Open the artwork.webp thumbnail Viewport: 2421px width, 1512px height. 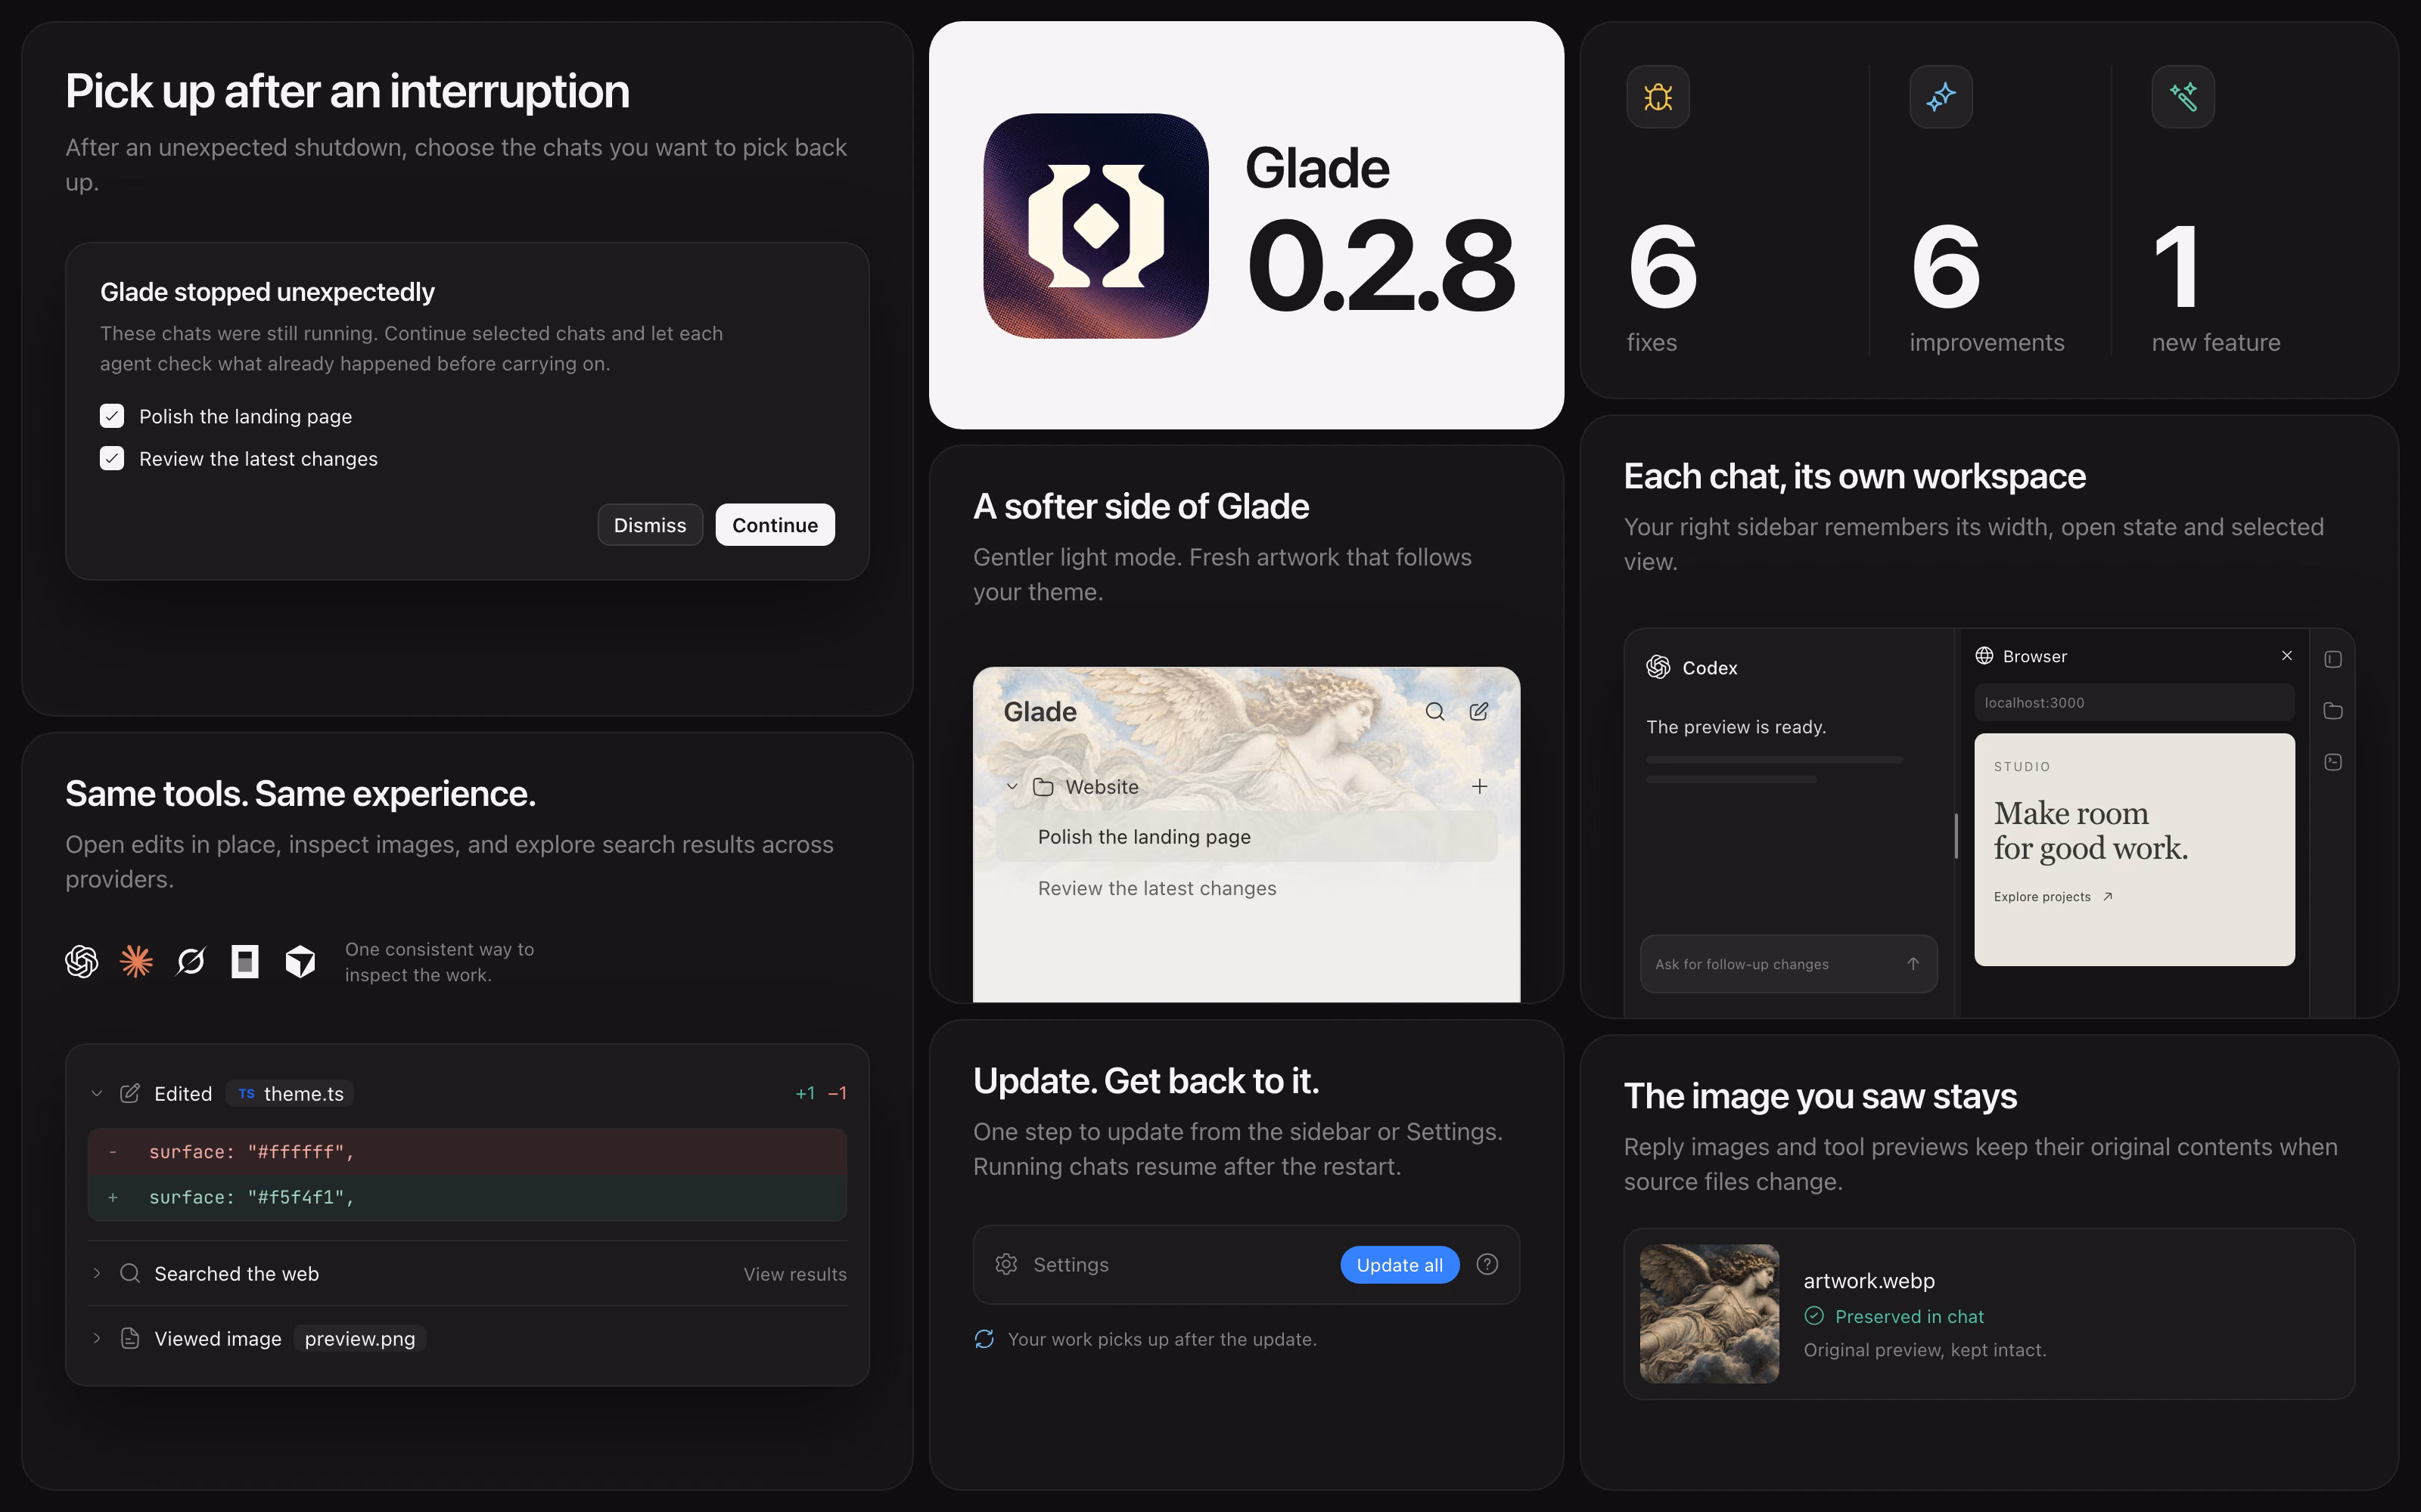pos(1709,1314)
